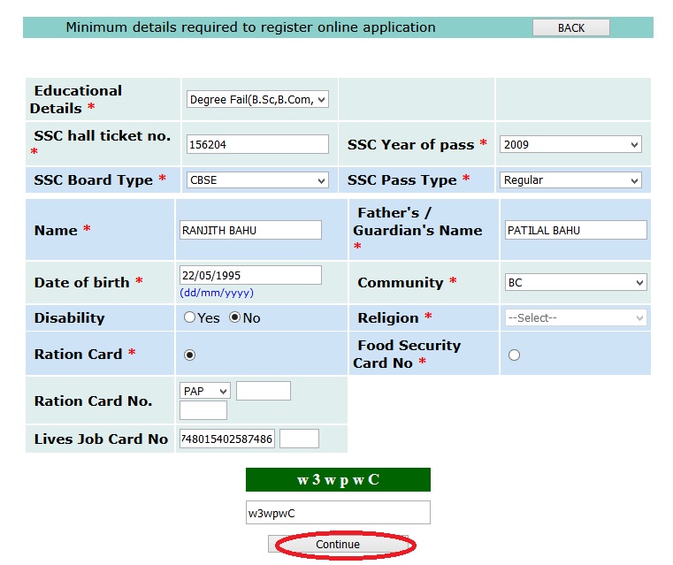673x565 pixels.
Task: Click the SSC hall ticket number field
Action: point(257,145)
